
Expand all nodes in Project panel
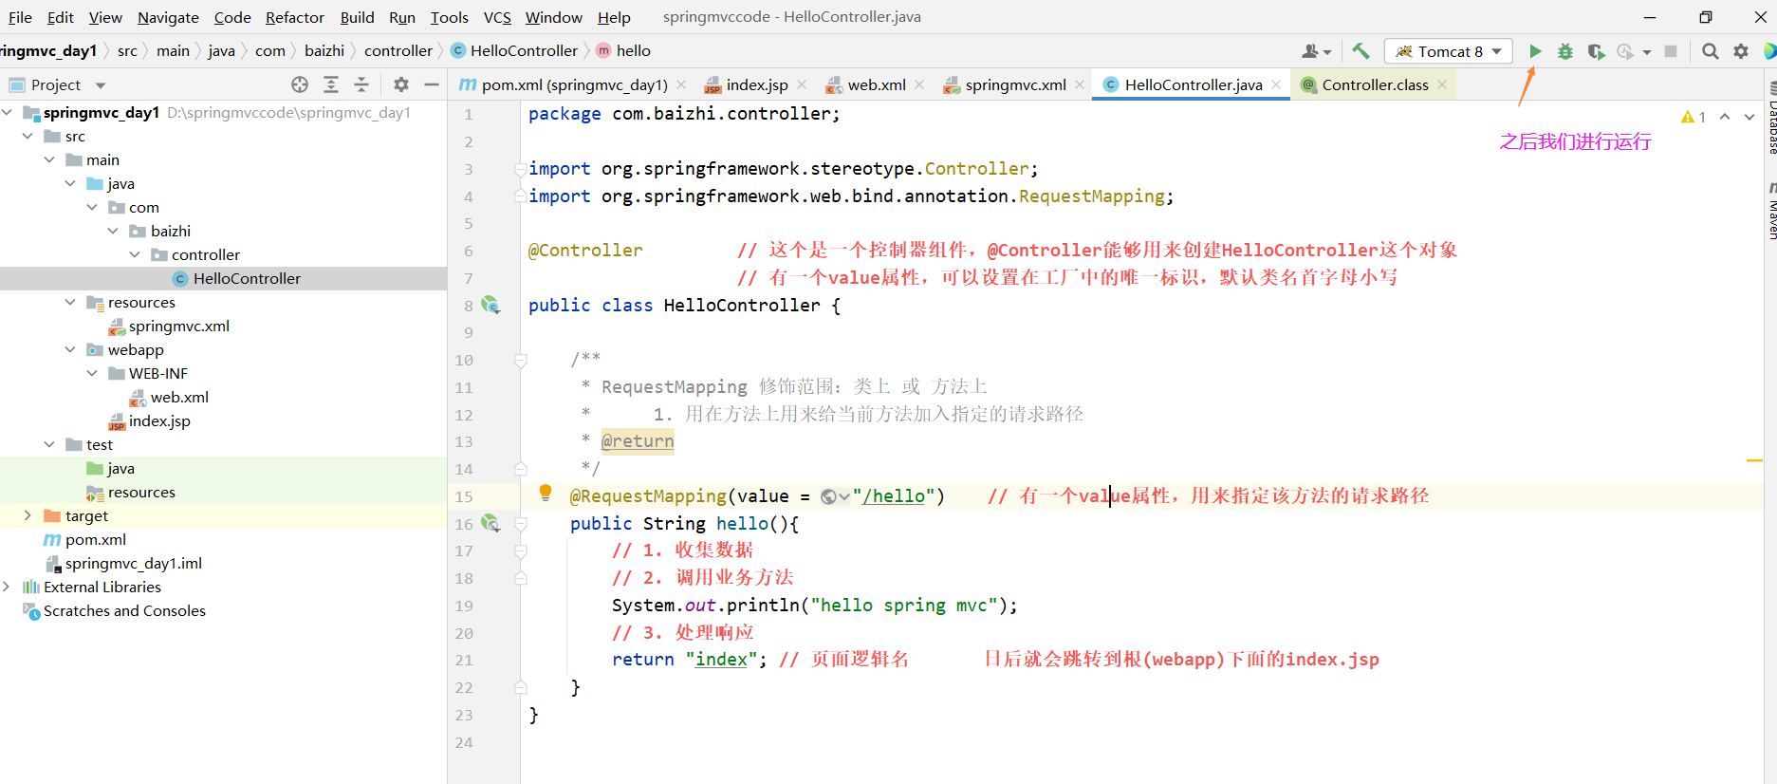[331, 84]
